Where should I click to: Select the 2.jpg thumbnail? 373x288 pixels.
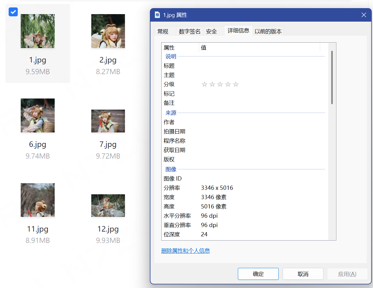pyautogui.click(x=108, y=31)
